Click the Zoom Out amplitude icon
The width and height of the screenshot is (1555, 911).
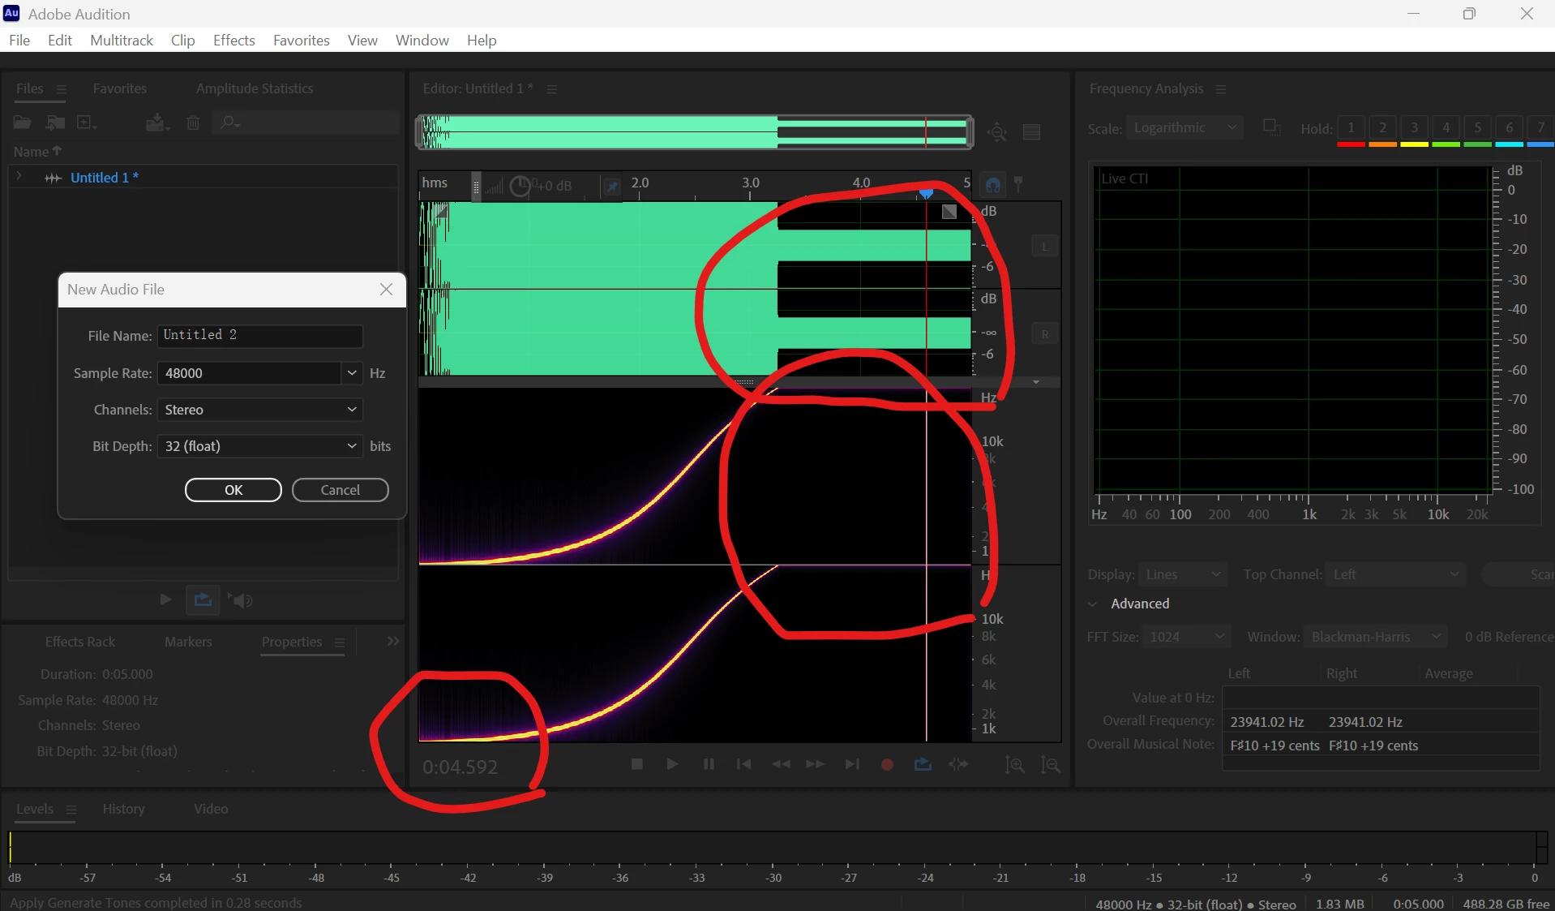coord(1051,764)
